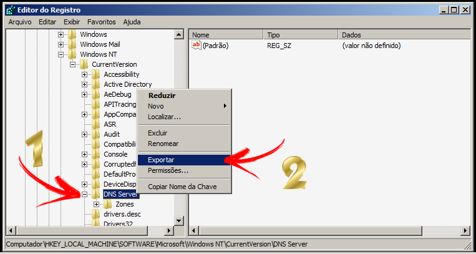Choose Localizar... in the context menu
Image resolution: width=476 pixels, height=254 pixels.
pos(183,117)
